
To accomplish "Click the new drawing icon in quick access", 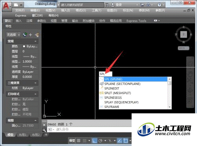I will (16, 5).
